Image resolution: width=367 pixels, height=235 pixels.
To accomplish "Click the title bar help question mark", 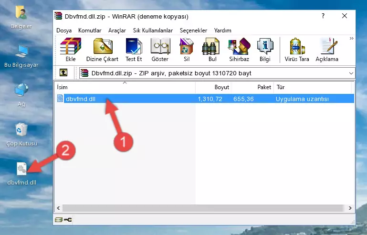I will pyautogui.click(x=323, y=16).
